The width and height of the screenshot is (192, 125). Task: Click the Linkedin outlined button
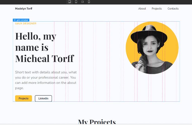tap(43, 98)
